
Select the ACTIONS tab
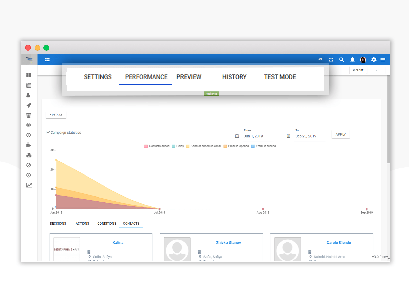(x=83, y=224)
